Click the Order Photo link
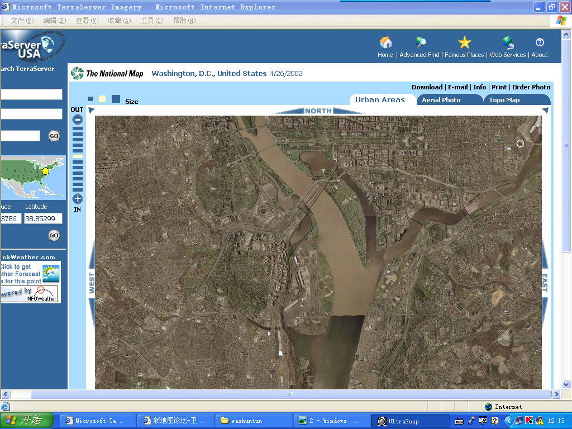Viewport: 572px width, 429px height. [x=531, y=87]
